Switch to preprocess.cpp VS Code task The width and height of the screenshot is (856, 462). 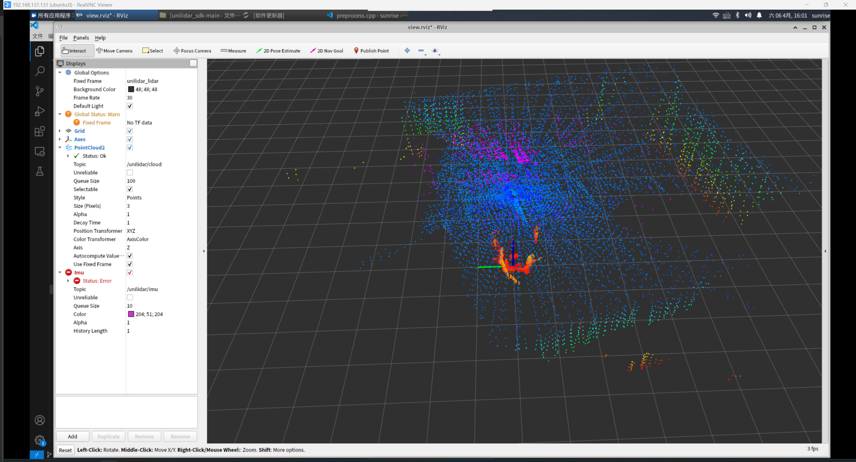367,15
